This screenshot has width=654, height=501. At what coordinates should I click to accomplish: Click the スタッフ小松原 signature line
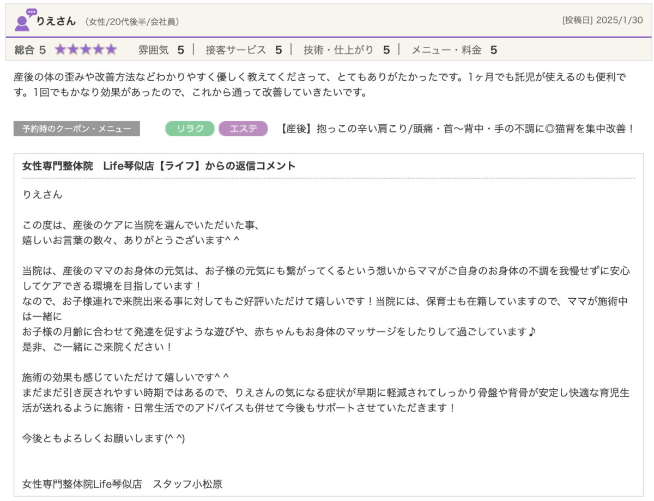click(123, 484)
